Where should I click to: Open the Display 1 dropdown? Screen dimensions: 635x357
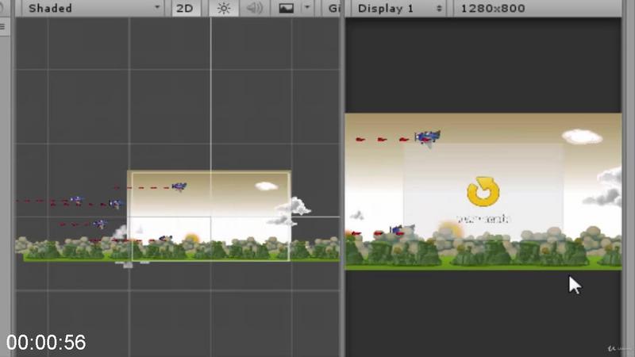pyautogui.click(x=399, y=8)
